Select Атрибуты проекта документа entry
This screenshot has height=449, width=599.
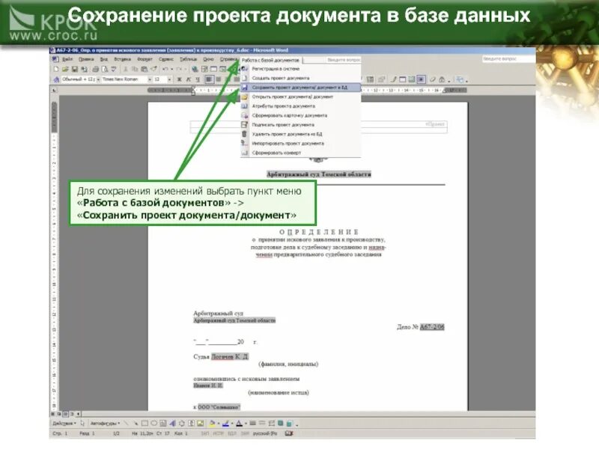[301, 106]
